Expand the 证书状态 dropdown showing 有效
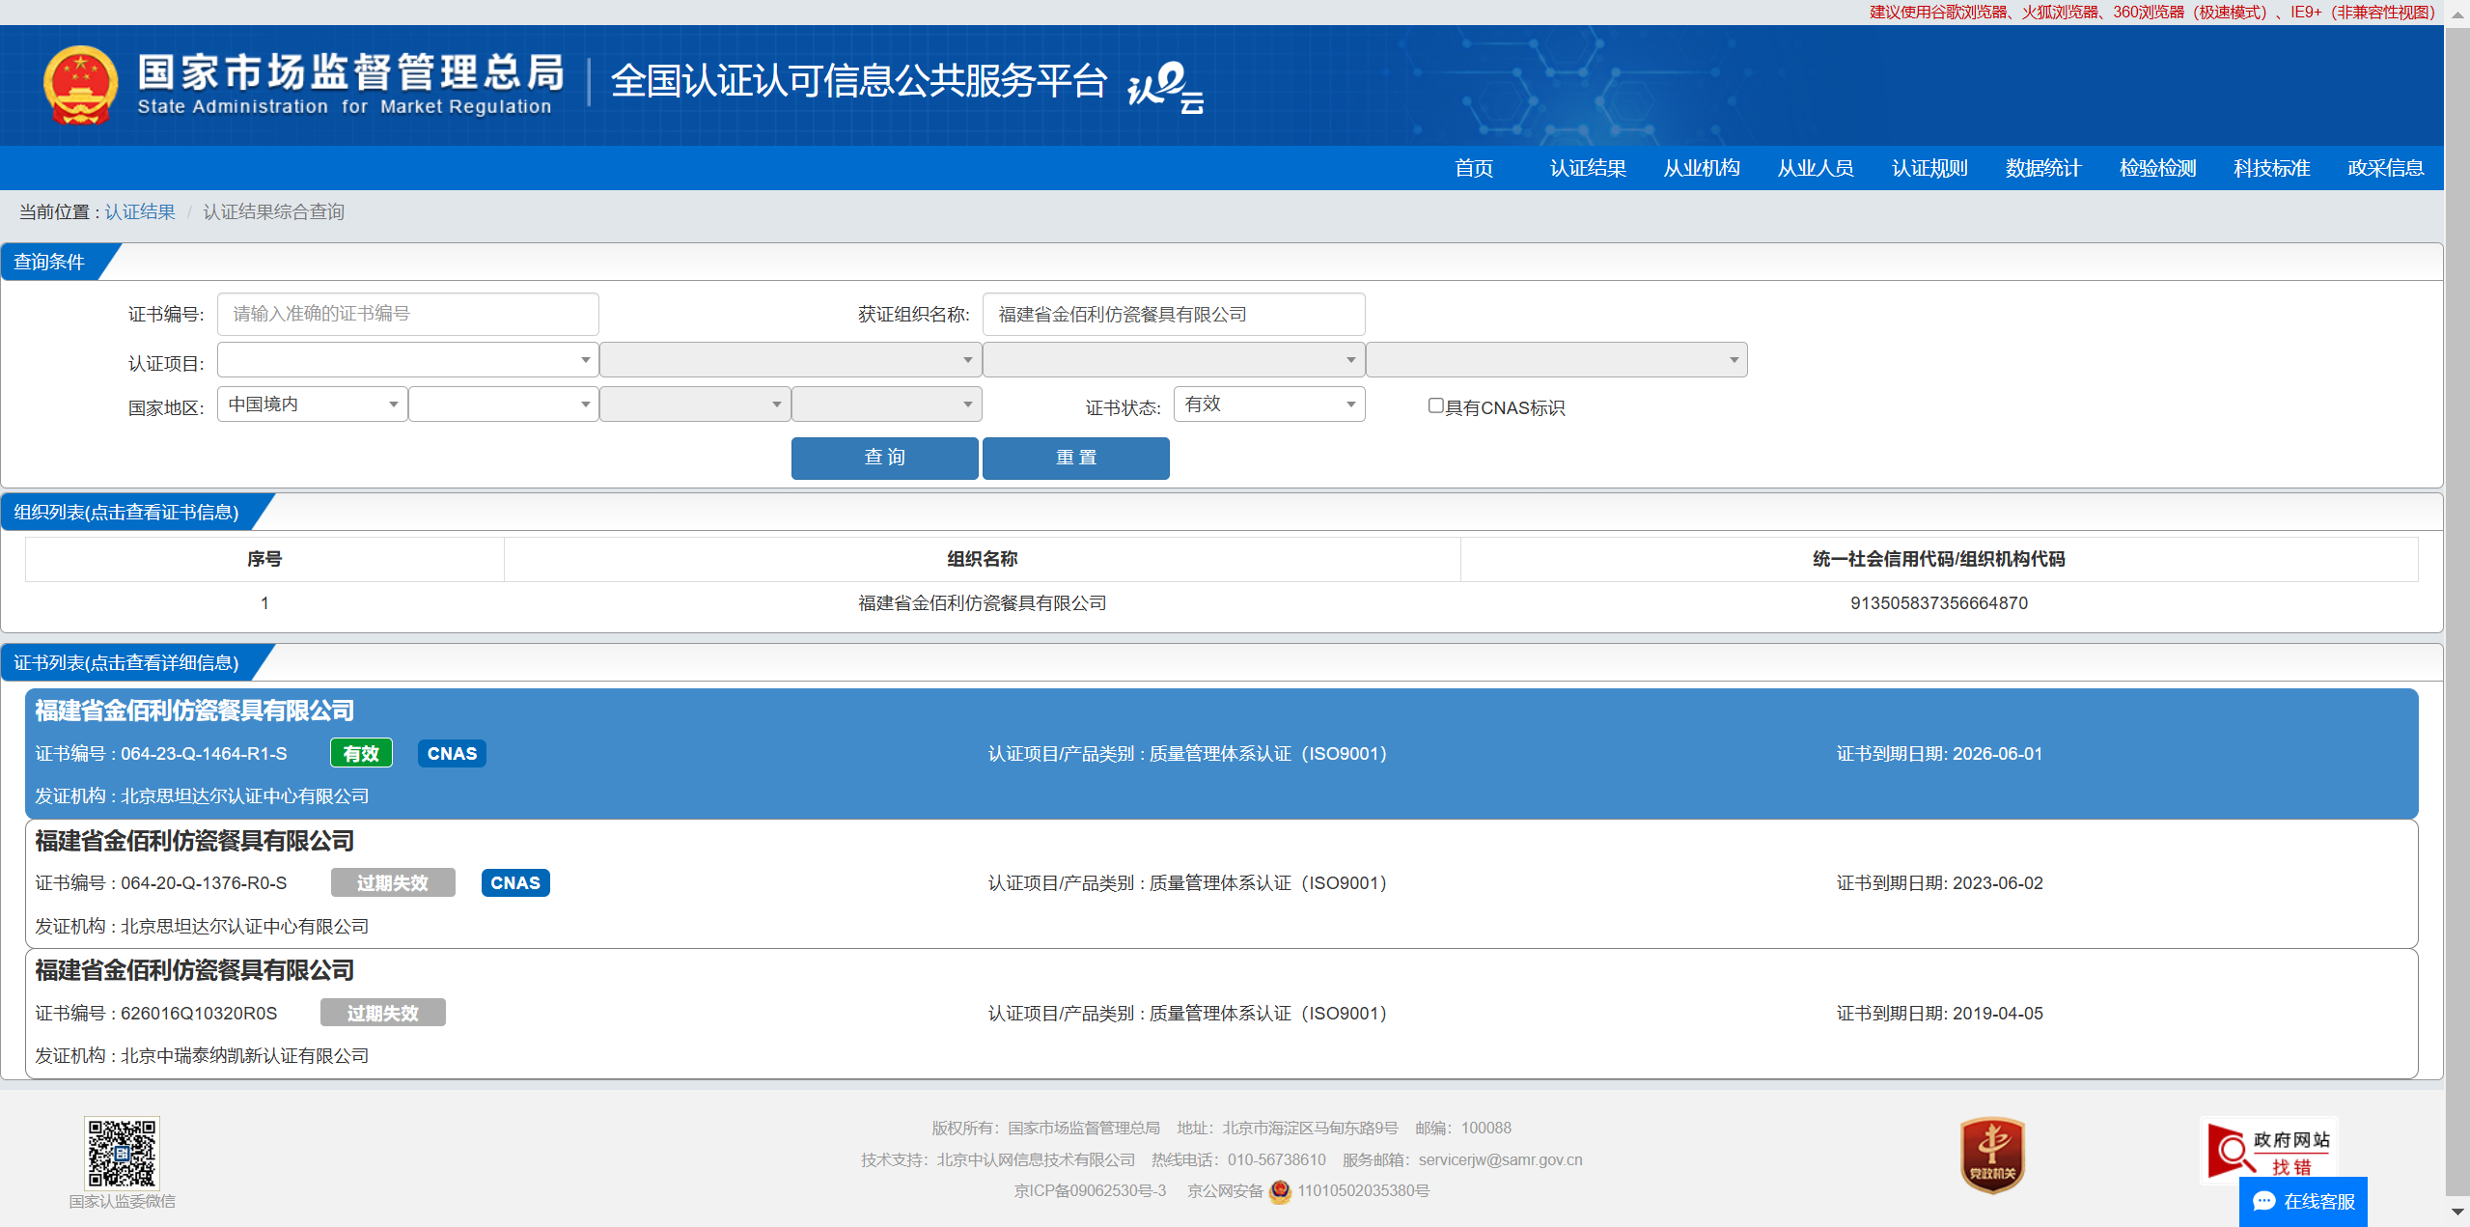Viewport: 2470px width, 1227px height. click(1268, 404)
